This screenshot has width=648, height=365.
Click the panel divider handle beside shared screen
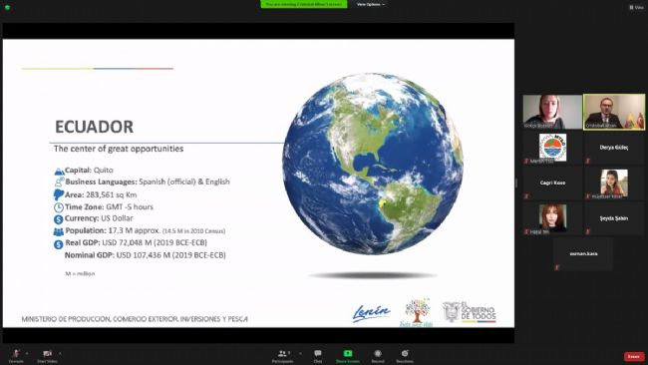pos(516,182)
